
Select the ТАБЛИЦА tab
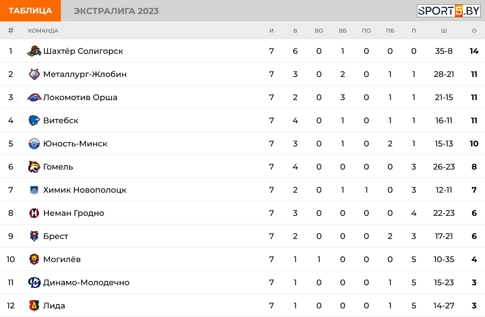coord(30,11)
